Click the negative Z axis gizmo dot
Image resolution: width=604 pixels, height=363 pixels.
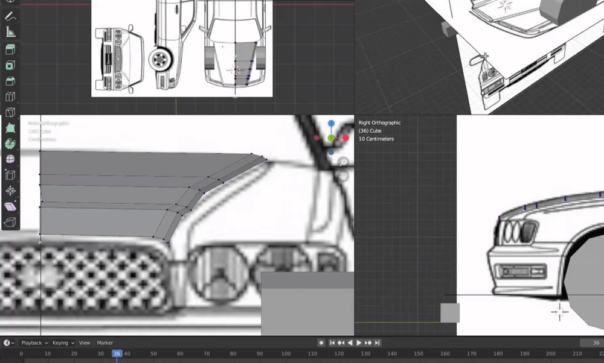(x=331, y=153)
